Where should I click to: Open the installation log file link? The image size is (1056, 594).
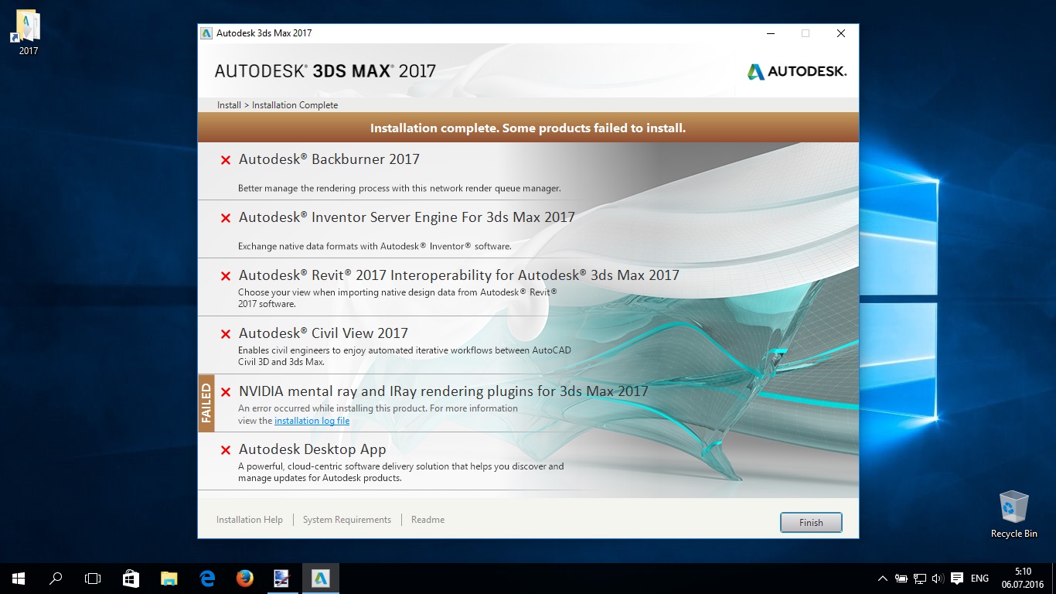coord(312,421)
